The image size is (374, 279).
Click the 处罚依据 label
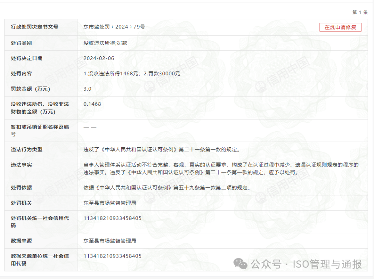pyautogui.click(x=21, y=188)
